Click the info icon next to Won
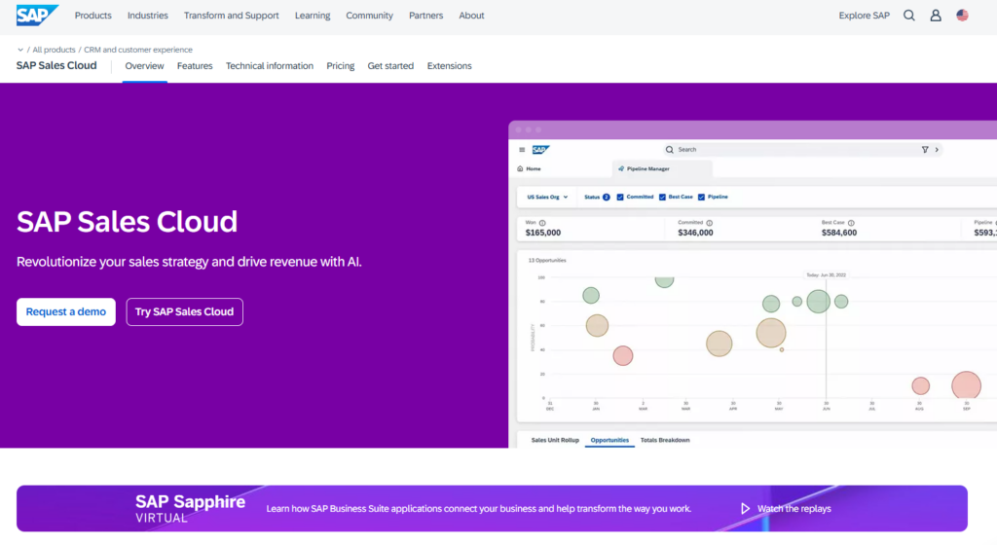Screen dimensions: 997x545 click(x=542, y=223)
